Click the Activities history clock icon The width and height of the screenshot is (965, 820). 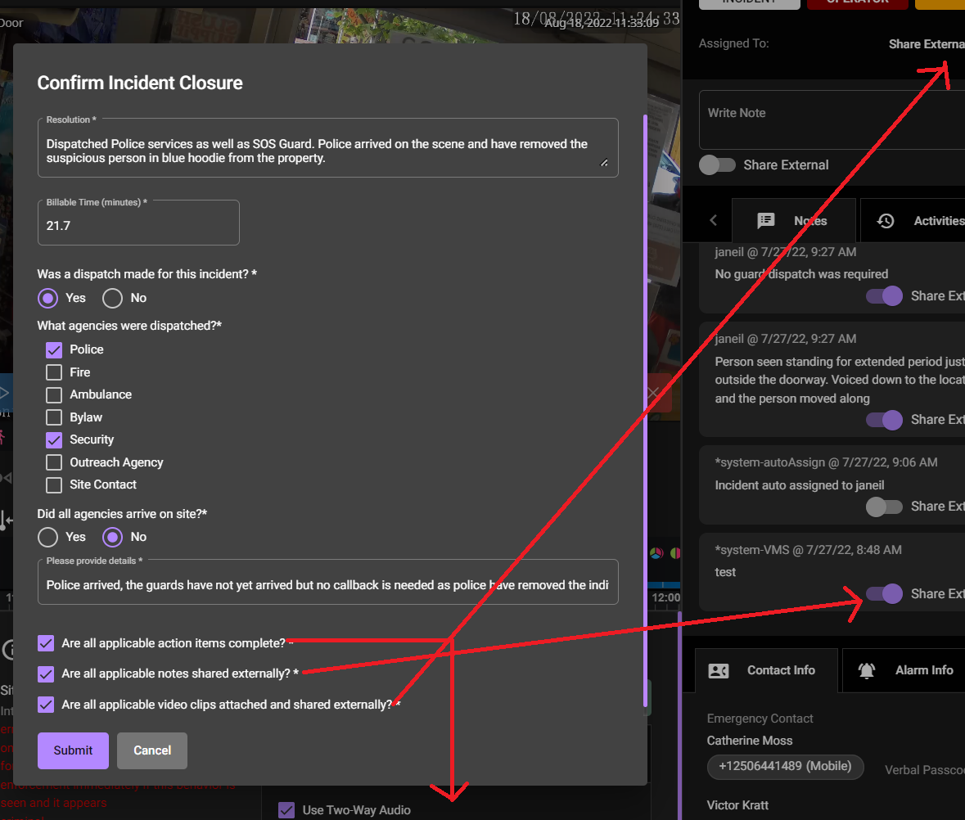(886, 221)
